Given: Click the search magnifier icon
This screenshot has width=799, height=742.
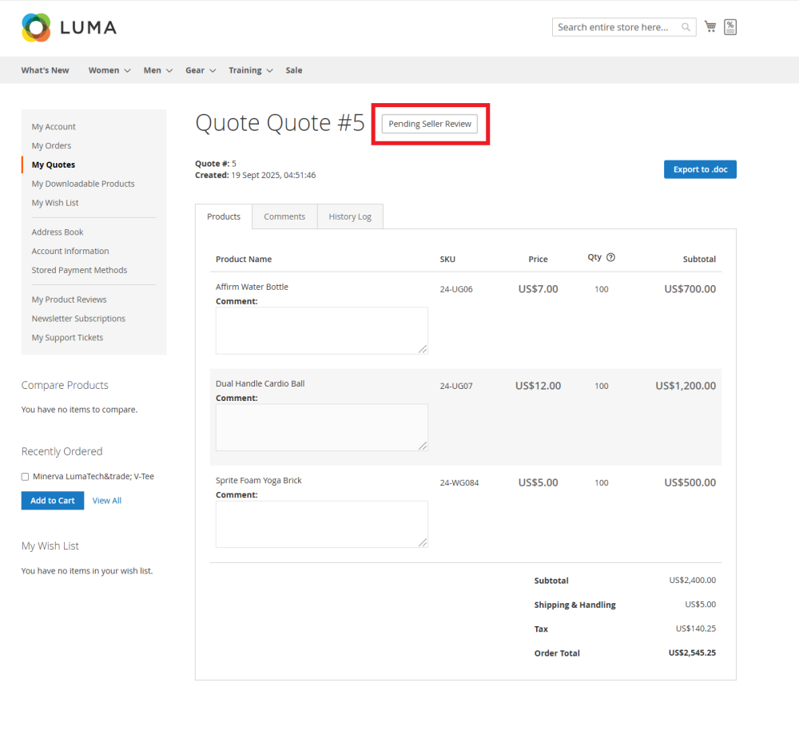Looking at the screenshot, I should click(x=686, y=27).
